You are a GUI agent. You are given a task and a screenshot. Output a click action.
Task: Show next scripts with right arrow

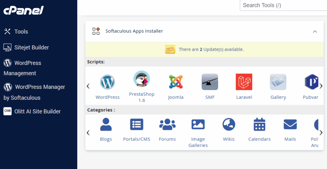click(x=321, y=86)
